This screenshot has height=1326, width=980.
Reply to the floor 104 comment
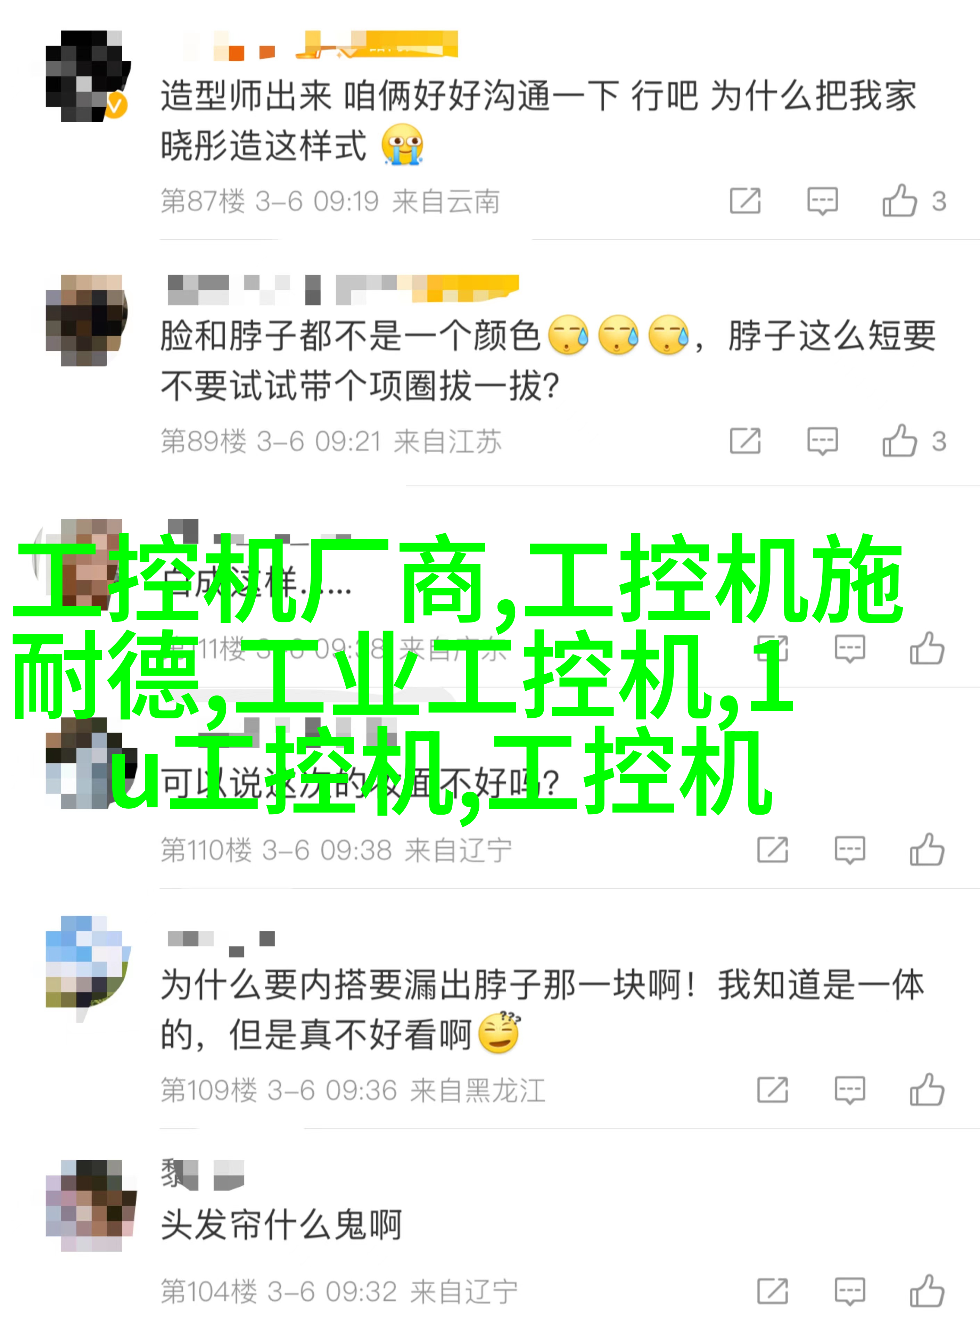pyautogui.click(x=849, y=1292)
